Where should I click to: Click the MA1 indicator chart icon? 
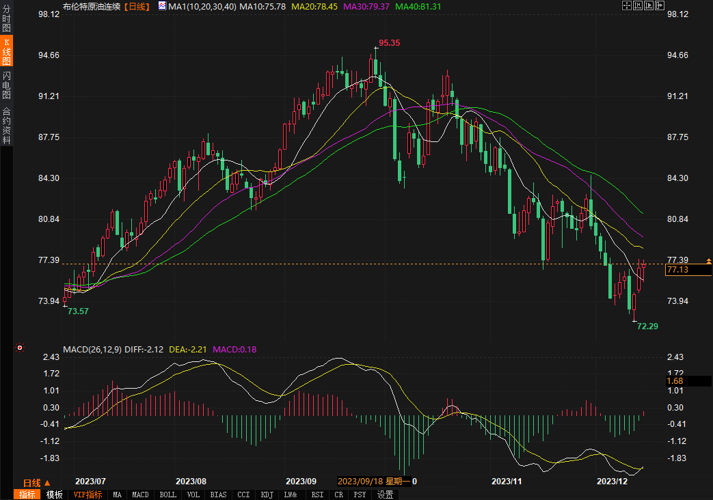(162, 5)
